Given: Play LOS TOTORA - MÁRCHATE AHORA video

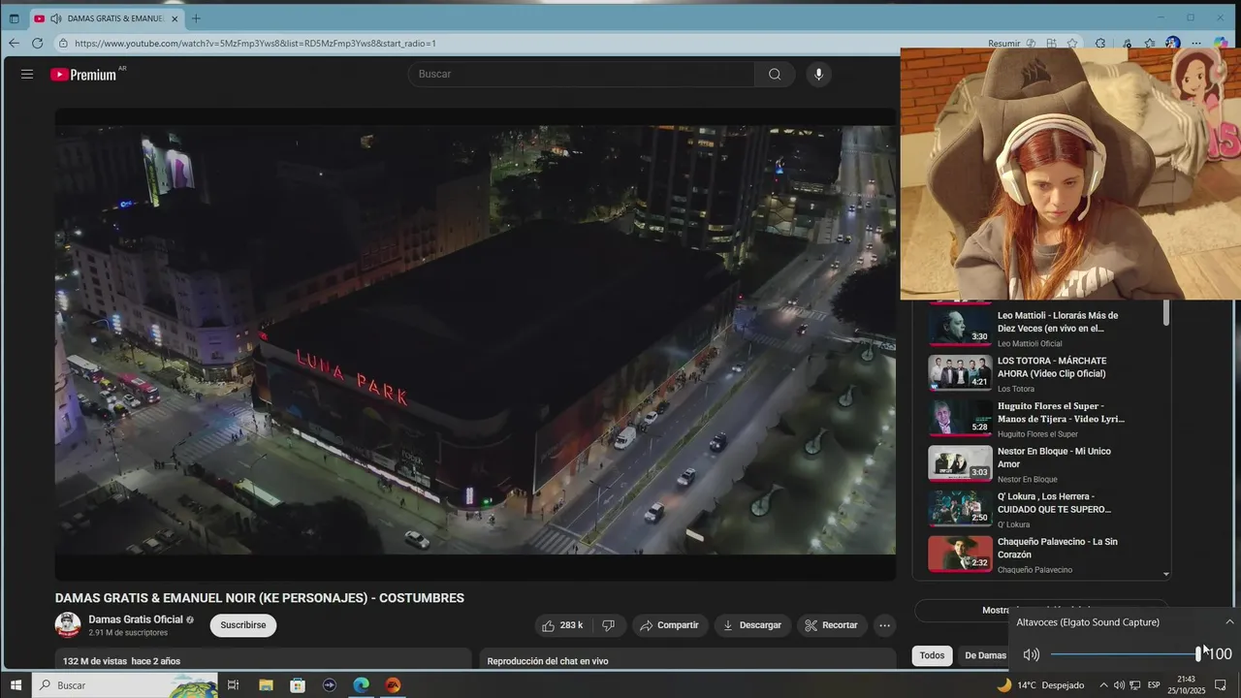Looking at the screenshot, I should 1047,373.
